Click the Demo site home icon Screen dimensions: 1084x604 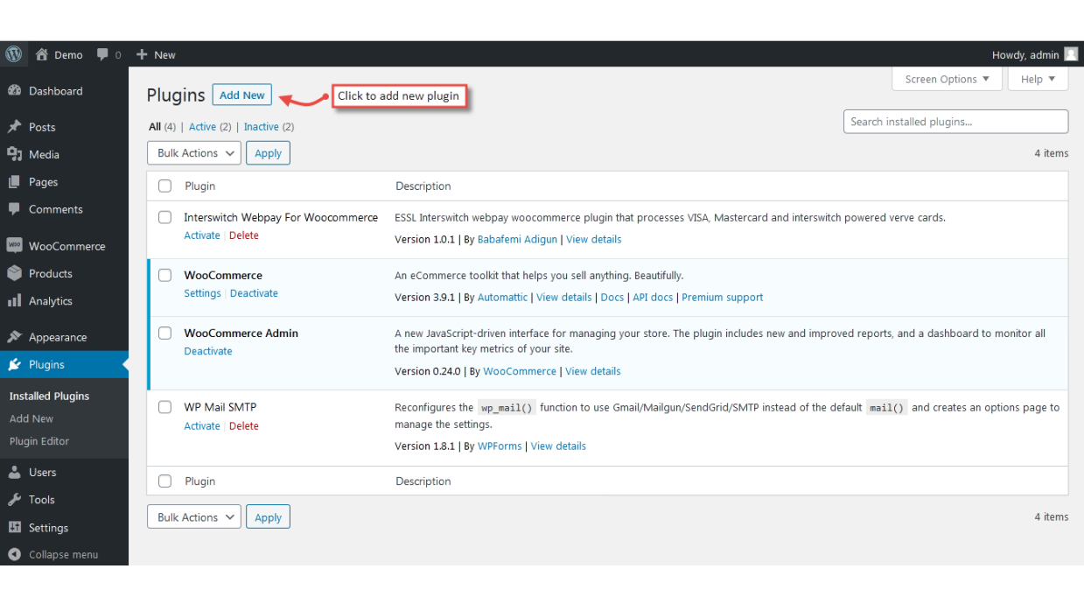(x=42, y=54)
